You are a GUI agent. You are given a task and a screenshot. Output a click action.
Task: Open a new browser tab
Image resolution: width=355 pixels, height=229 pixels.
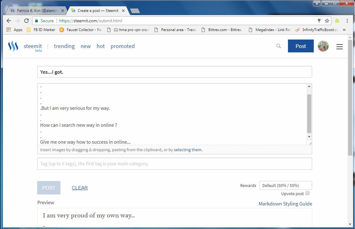(x=135, y=11)
